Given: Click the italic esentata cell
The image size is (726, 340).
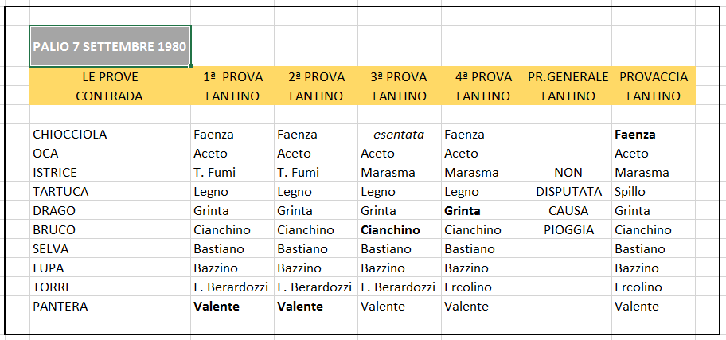Looking at the screenshot, I should pos(399,135).
